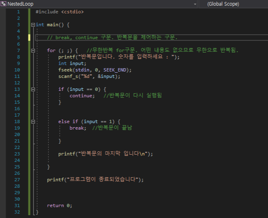Click the closing brace on line 25
This screenshot has height=218, width=268.
48,167
